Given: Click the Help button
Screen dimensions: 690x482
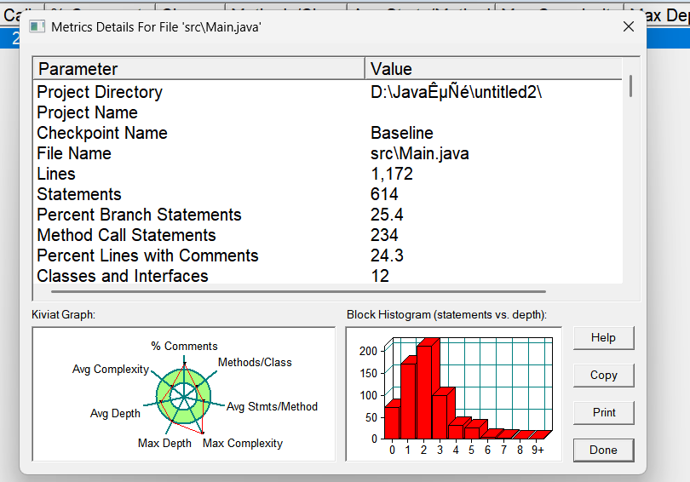Looking at the screenshot, I should [603, 338].
